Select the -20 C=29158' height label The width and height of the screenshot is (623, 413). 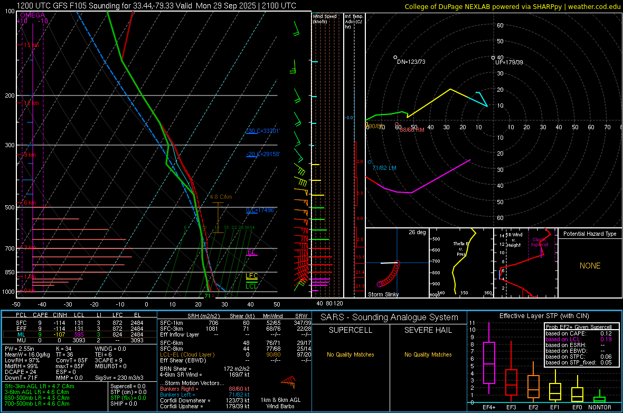pos(262,154)
